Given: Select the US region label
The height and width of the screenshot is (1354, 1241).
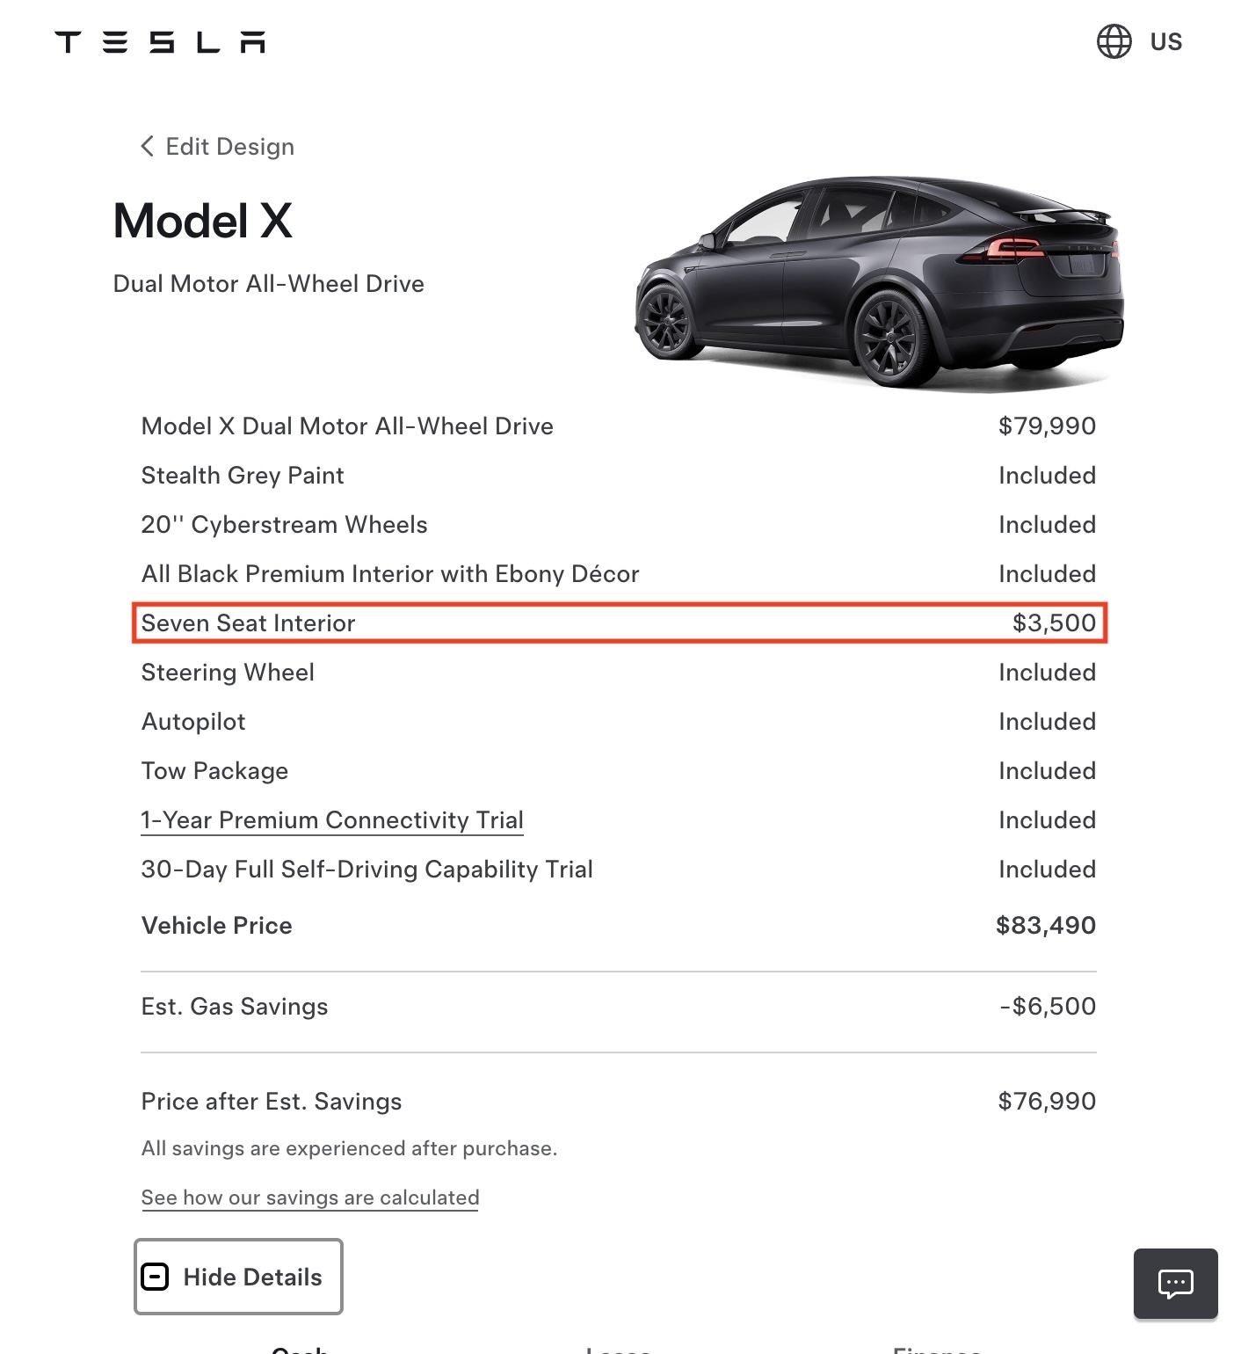Looking at the screenshot, I should (x=1165, y=41).
